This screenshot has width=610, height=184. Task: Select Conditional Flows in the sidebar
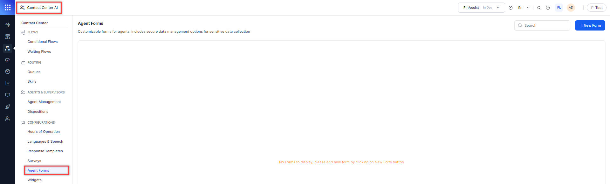point(43,42)
